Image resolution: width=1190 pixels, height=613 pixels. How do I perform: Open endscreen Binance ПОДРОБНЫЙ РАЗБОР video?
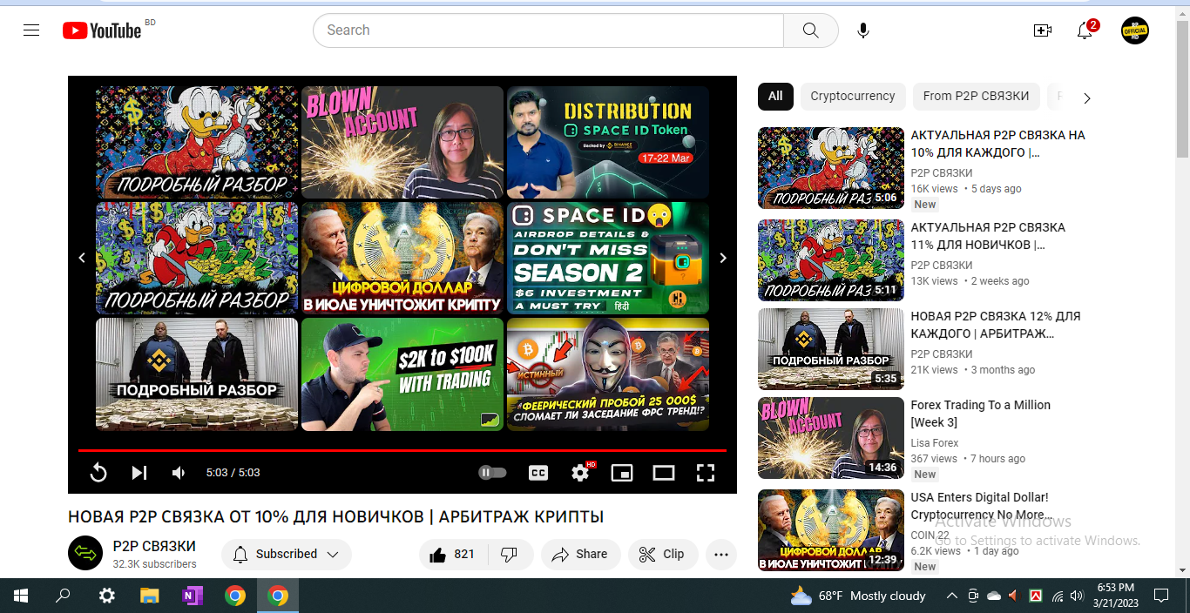[197, 374]
